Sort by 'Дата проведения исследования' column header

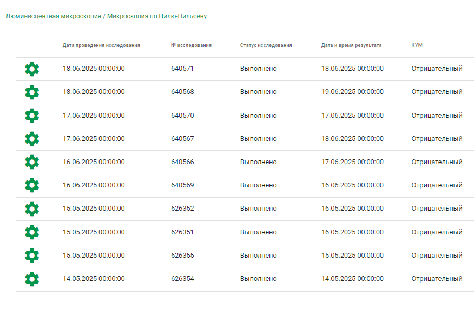coord(101,45)
